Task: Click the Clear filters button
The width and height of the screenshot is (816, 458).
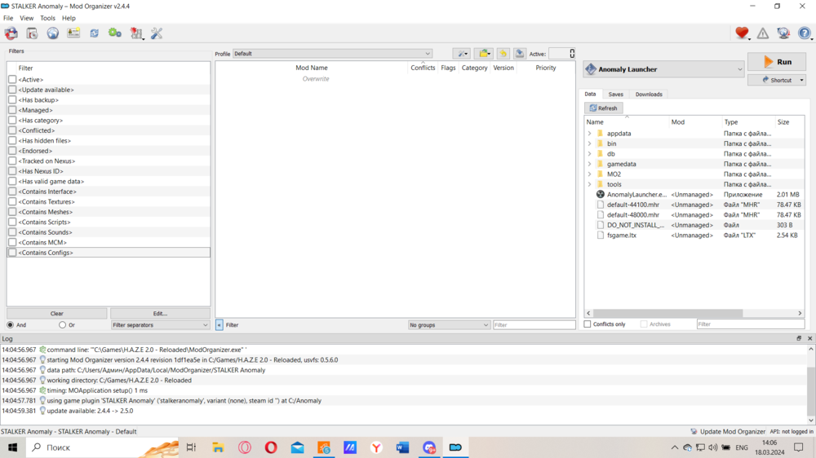Action: click(57, 314)
